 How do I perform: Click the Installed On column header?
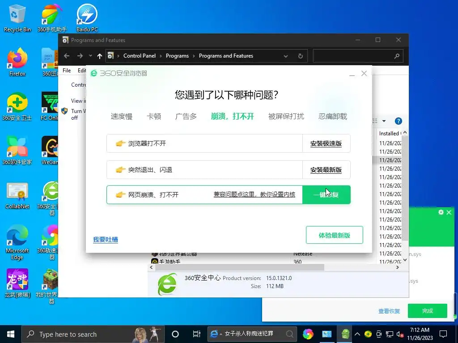[390, 133]
